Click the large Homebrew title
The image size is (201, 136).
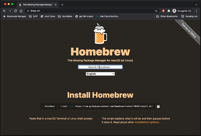(x=100, y=52)
